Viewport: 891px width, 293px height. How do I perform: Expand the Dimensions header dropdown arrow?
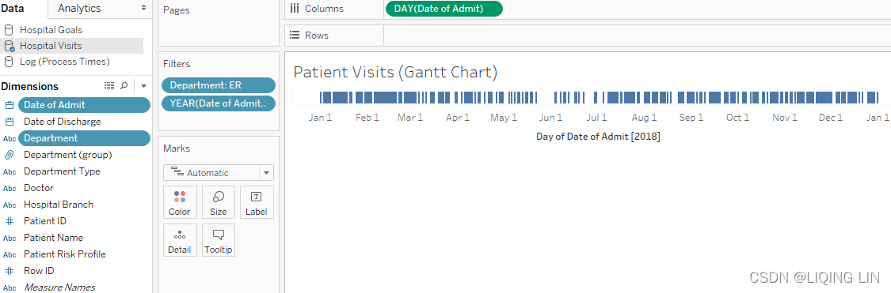[x=143, y=86]
